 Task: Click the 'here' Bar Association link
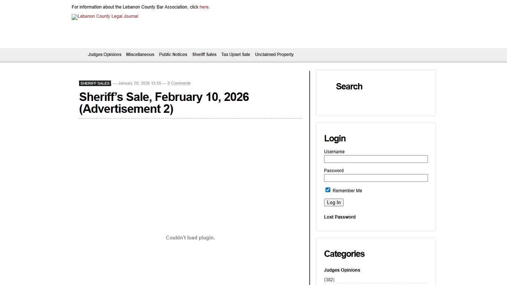tap(204, 7)
